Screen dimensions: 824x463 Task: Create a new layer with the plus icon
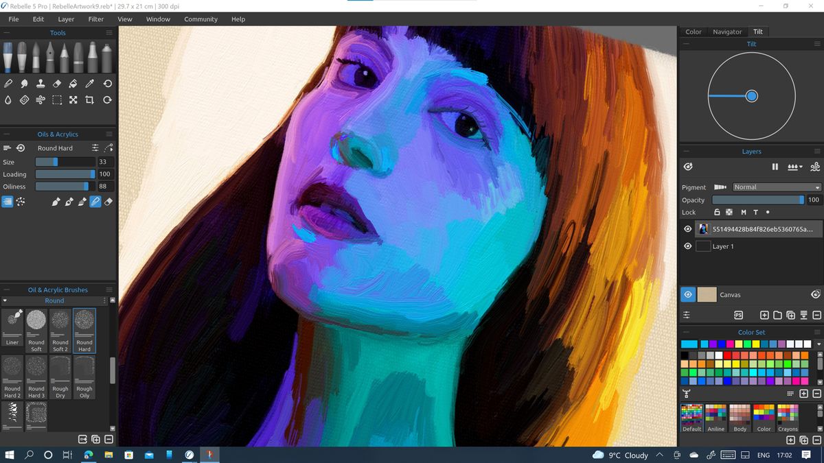[x=764, y=314]
